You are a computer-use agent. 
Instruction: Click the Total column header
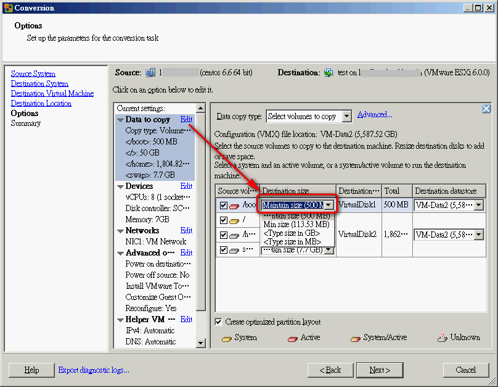pos(397,191)
